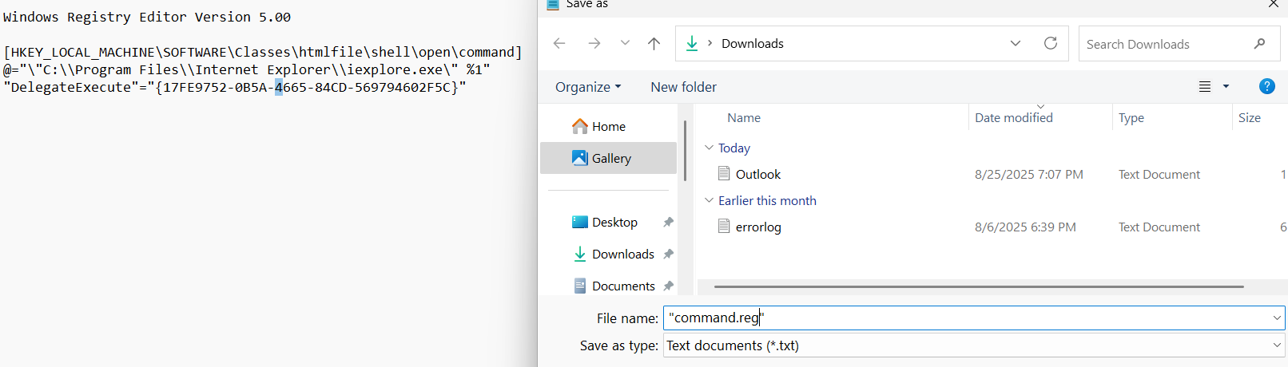This screenshot has width=1288, height=367.
Task: Click the Downloads arrow icon in address bar
Action: pyautogui.click(x=692, y=44)
